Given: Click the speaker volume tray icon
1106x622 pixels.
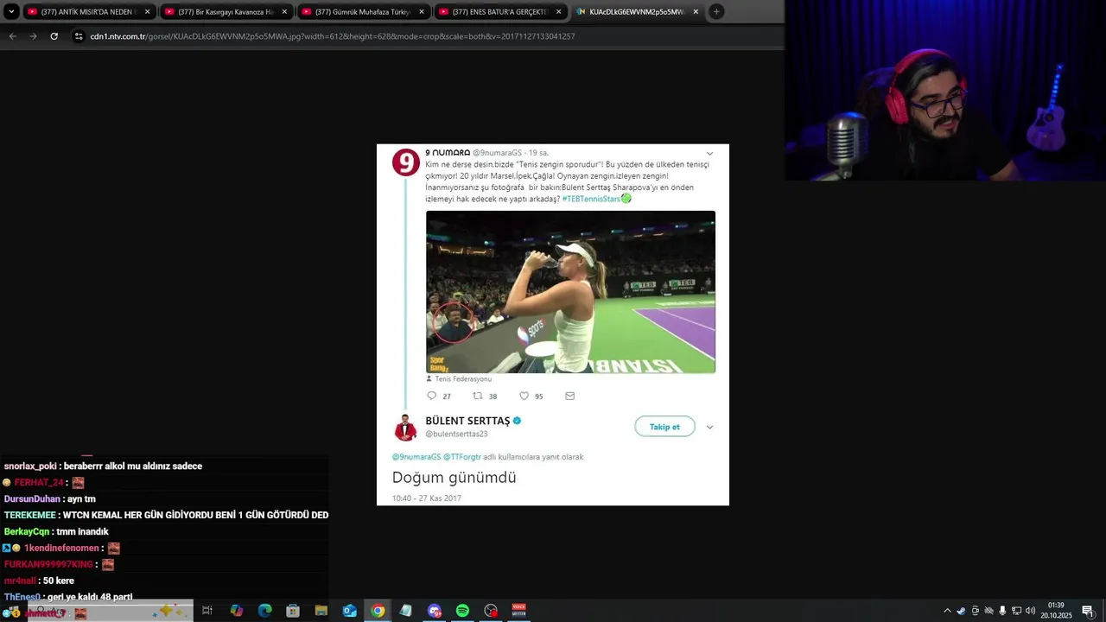Looking at the screenshot, I should pyautogui.click(x=1030, y=611).
